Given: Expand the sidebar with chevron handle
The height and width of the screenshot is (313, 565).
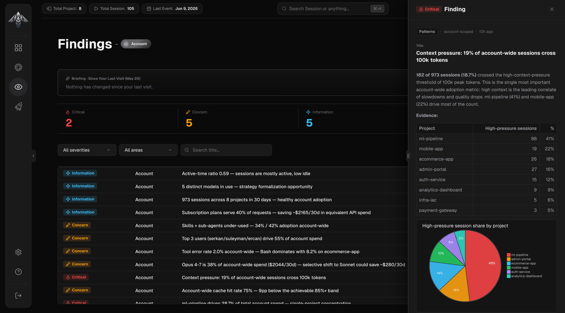Looking at the screenshot, I should (33, 156).
